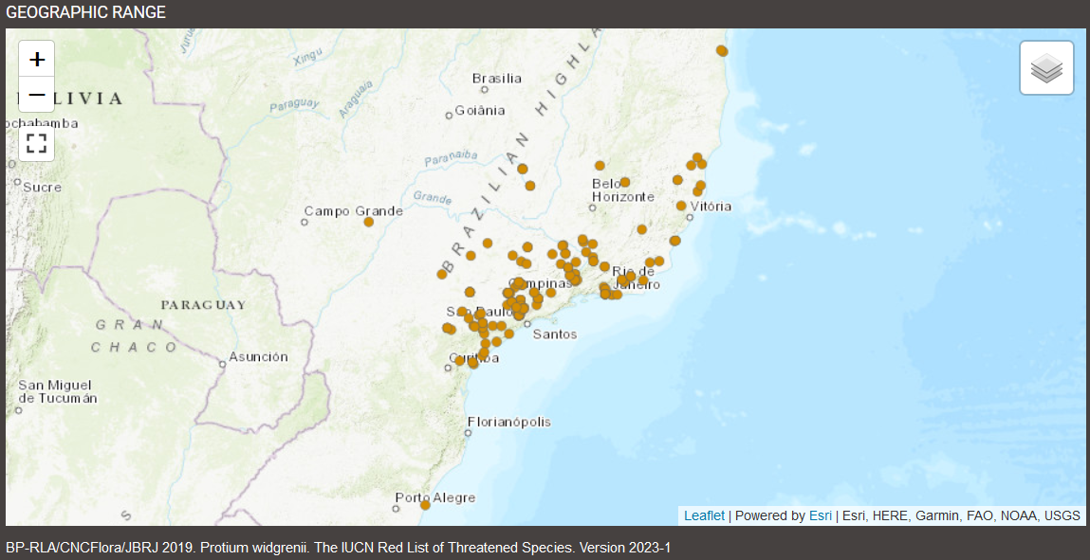This screenshot has width=1090, height=560.
Task: Click the Geographic Range section header
Action: [x=85, y=12]
